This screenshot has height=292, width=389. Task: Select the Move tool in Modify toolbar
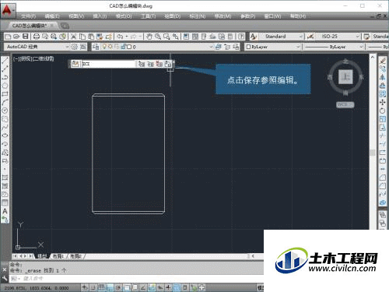[x=383, y=102]
